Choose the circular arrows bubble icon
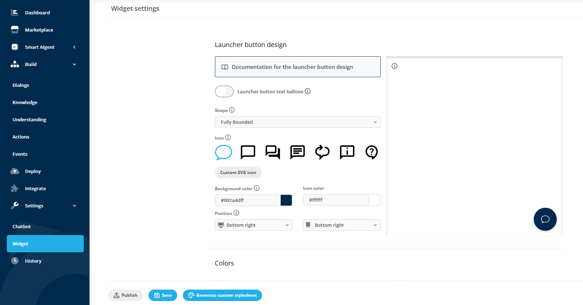The width and height of the screenshot is (583, 305). tap(322, 152)
